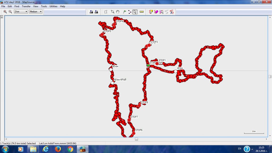The height and width of the screenshot is (153, 272).
Task: Open the Help menu
Action: point(63,6)
